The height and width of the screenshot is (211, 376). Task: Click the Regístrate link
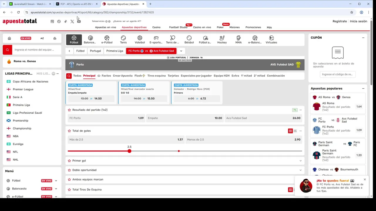(340, 21)
